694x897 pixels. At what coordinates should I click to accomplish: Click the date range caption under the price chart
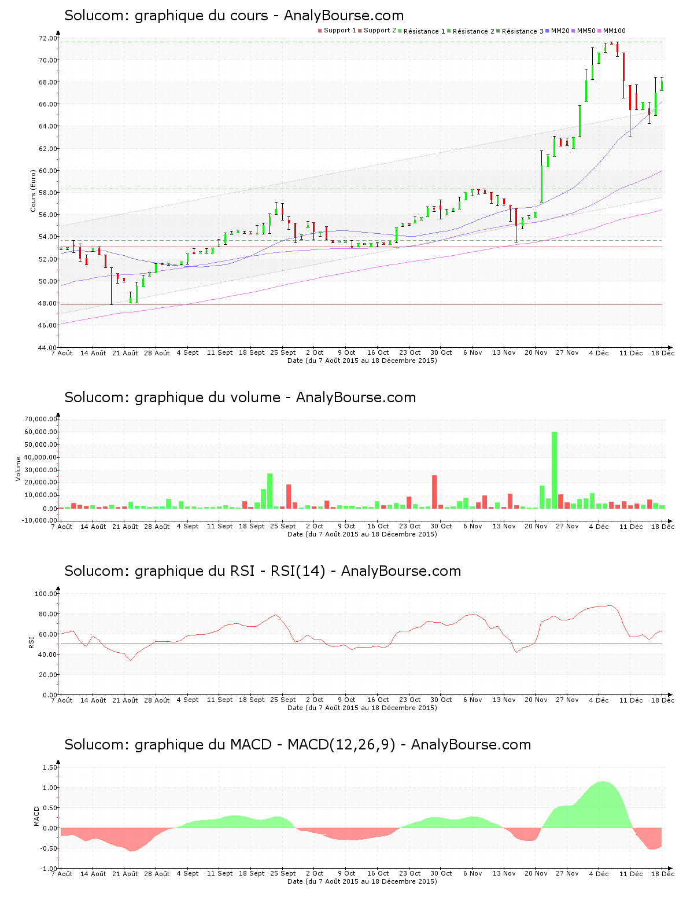tap(362, 361)
